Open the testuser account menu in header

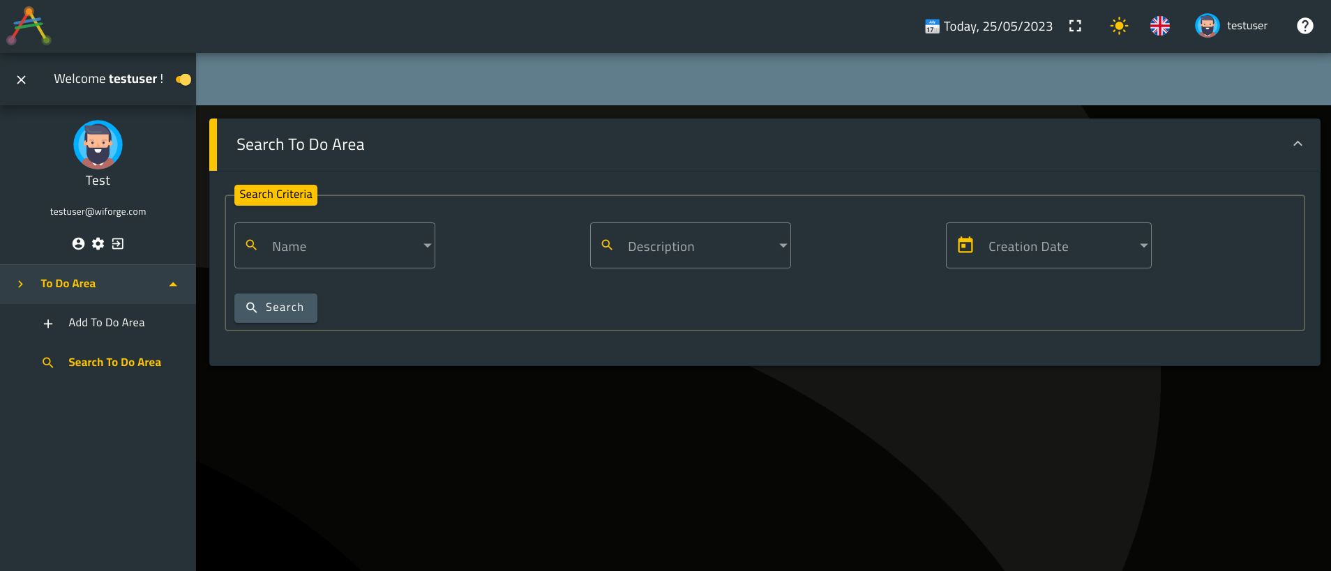1232,26
